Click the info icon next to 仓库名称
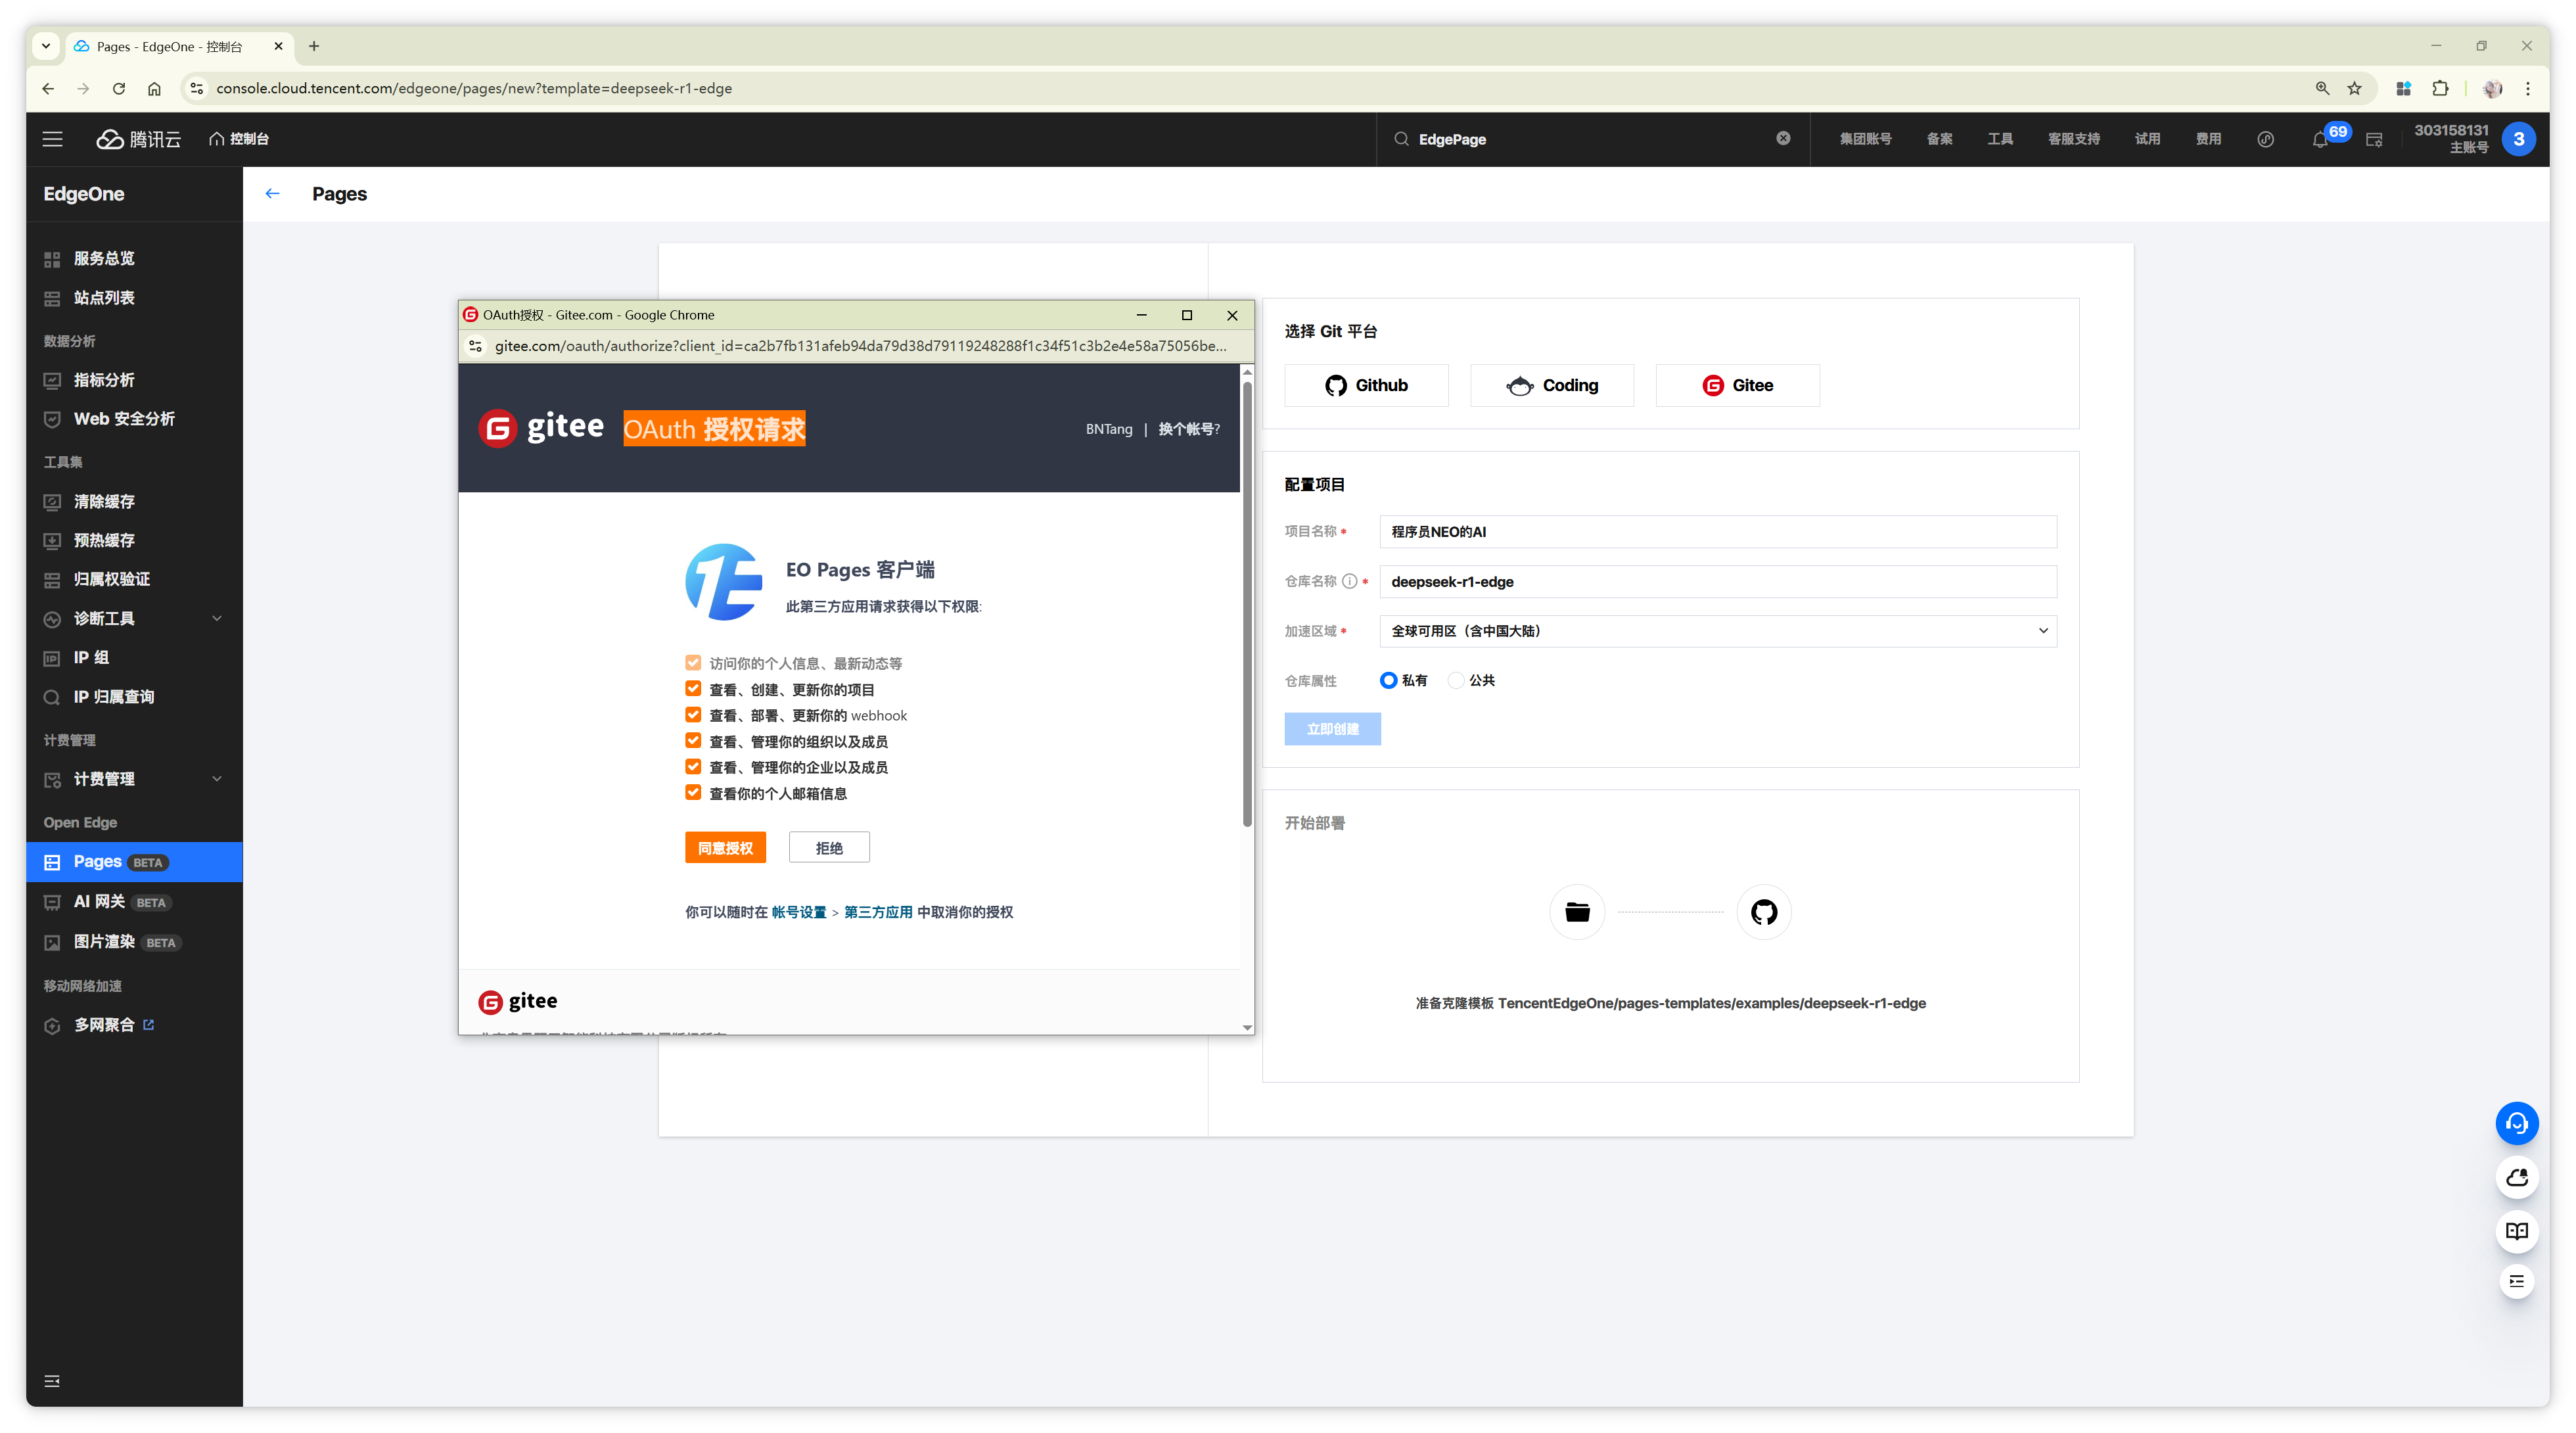 pyautogui.click(x=1349, y=581)
